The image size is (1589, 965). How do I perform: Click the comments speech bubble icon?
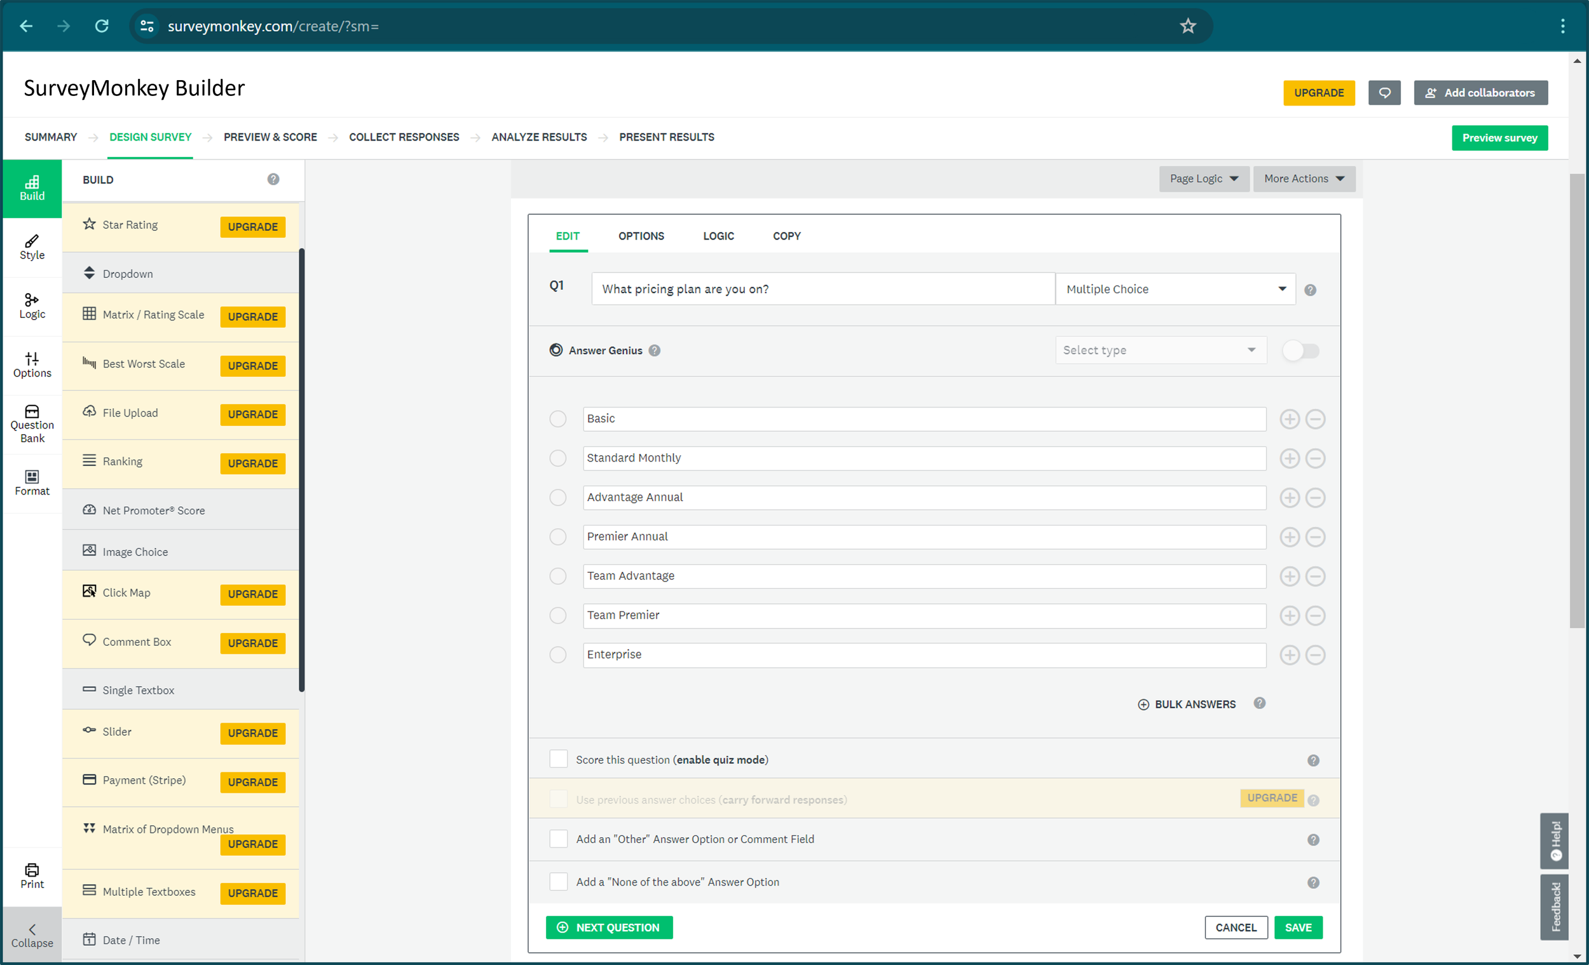(x=1384, y=93)
